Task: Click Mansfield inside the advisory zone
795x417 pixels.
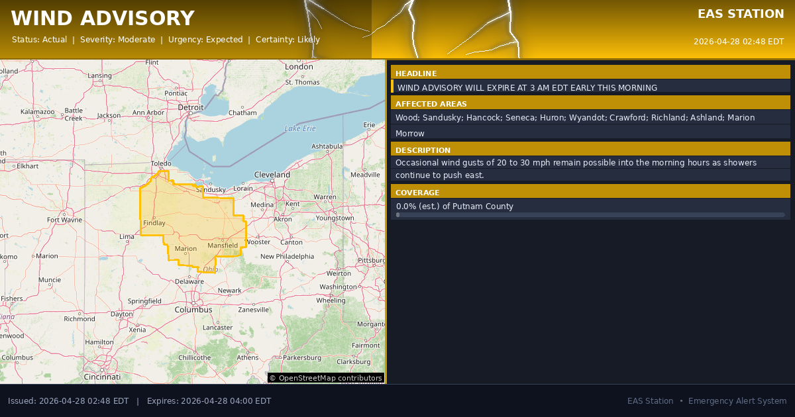Action: tap(223, 246)
